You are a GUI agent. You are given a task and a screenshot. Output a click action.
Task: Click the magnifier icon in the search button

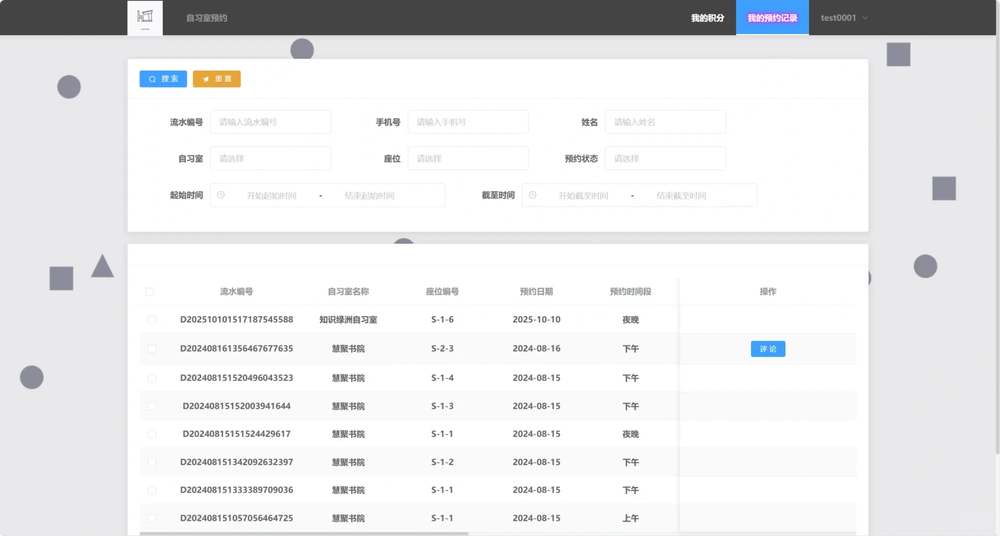point(152,79)
